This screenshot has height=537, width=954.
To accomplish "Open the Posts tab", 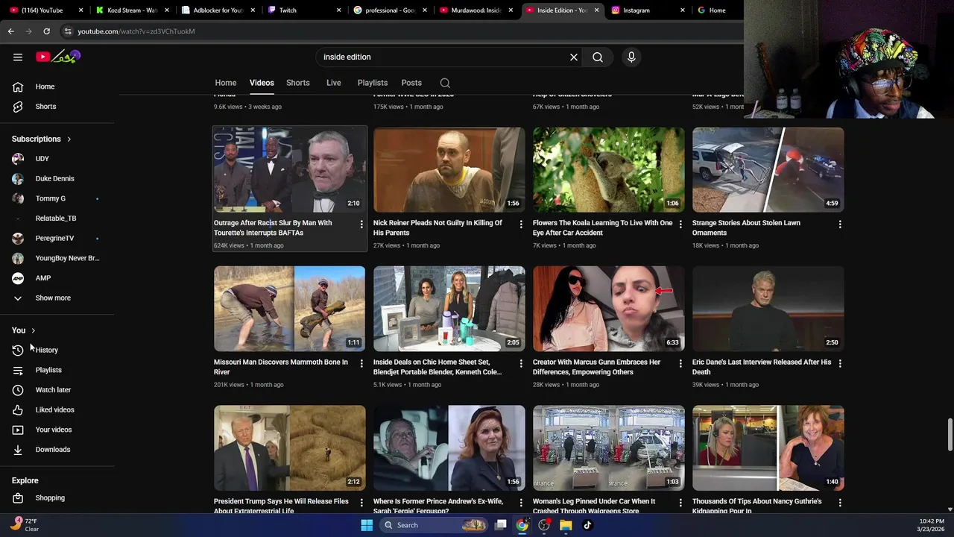I will pos(411,83).
